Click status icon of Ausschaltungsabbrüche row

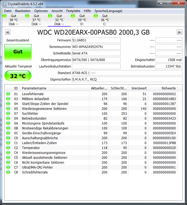(x=8, y=138)
